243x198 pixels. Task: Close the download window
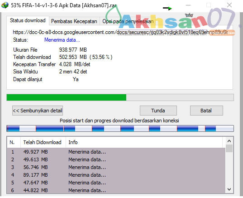[229, 5]
